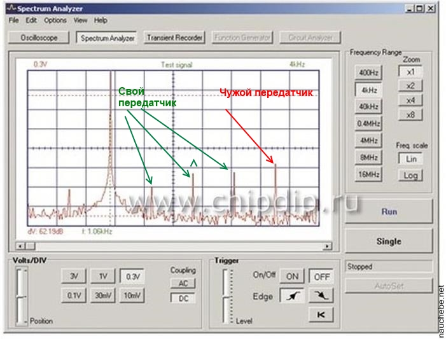Click the Stopped status field
This screenshot has width=446, height=339.
[x=389, y=266]
